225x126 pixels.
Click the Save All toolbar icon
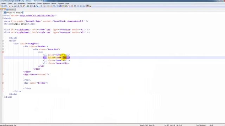[6, 6]
